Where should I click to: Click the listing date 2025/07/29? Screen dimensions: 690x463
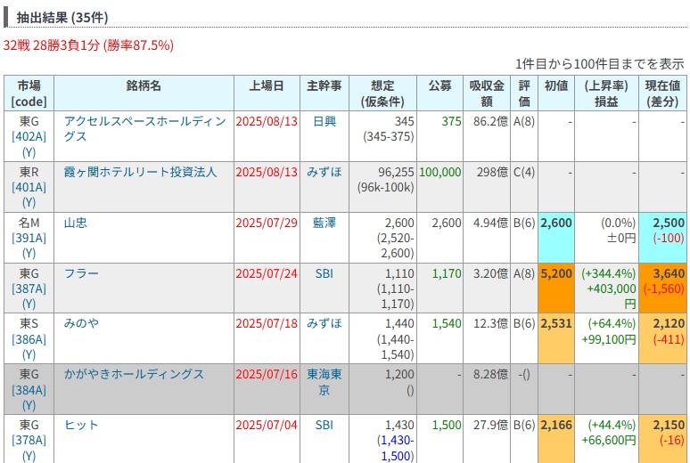pos(267,223)
